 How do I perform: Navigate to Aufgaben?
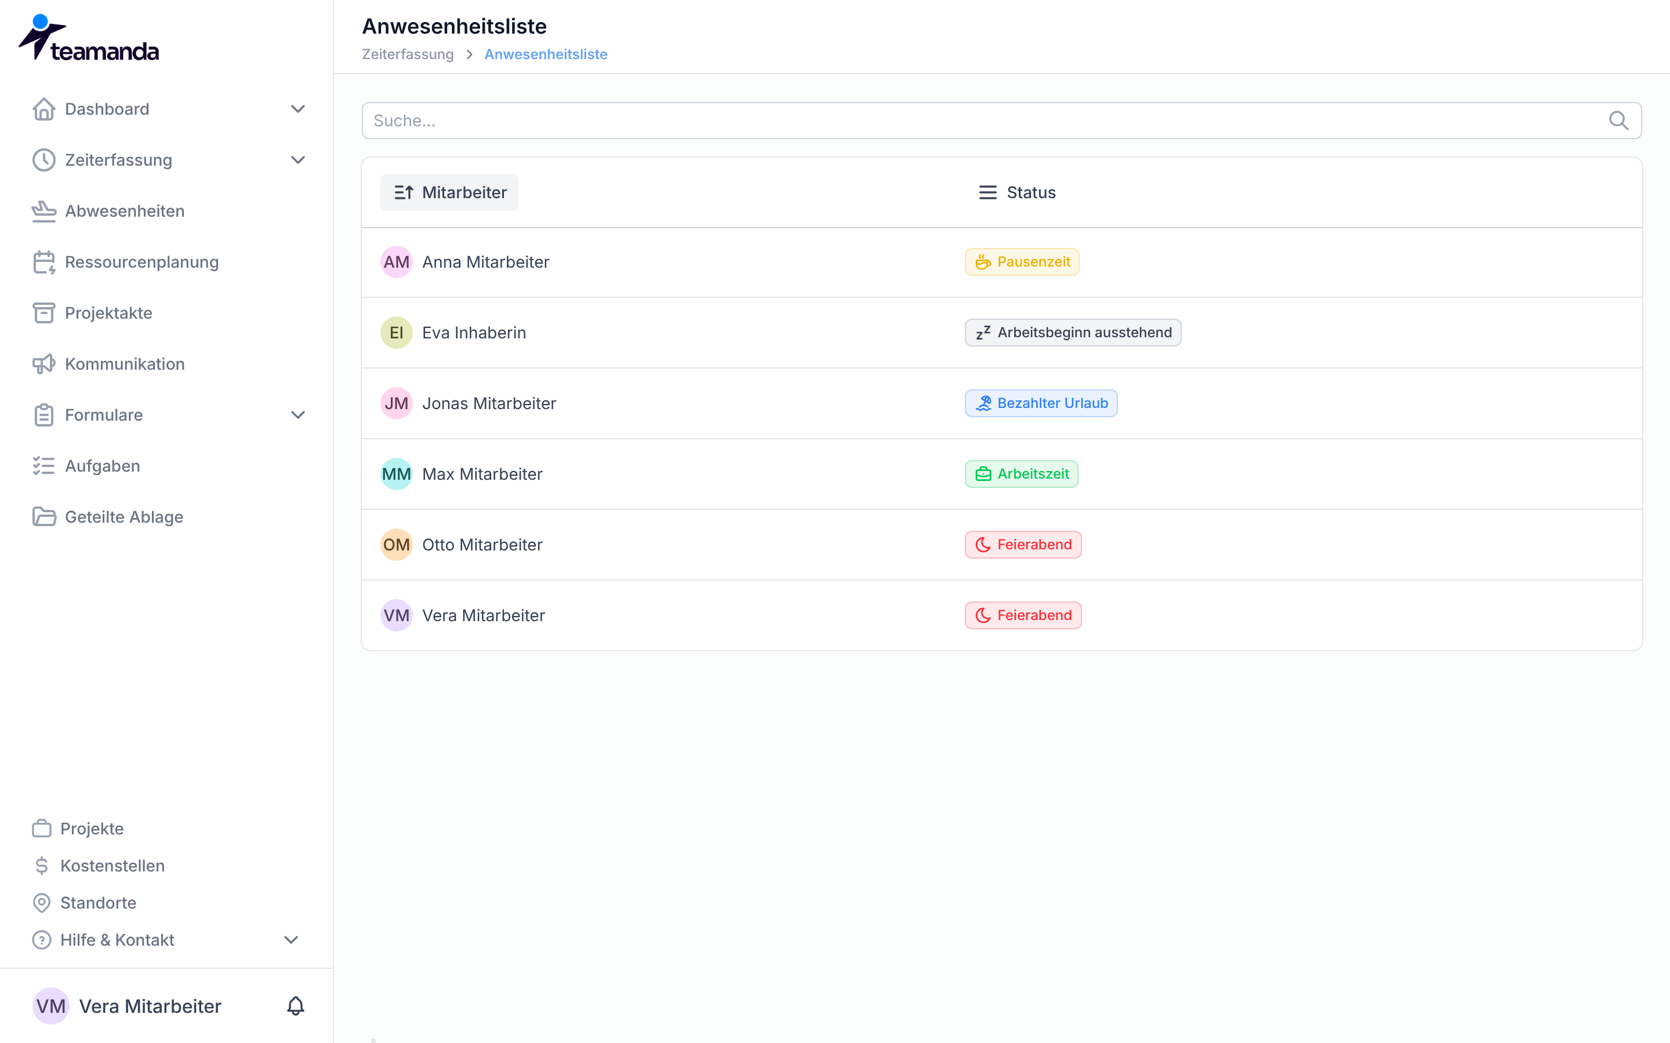[102, 466]
